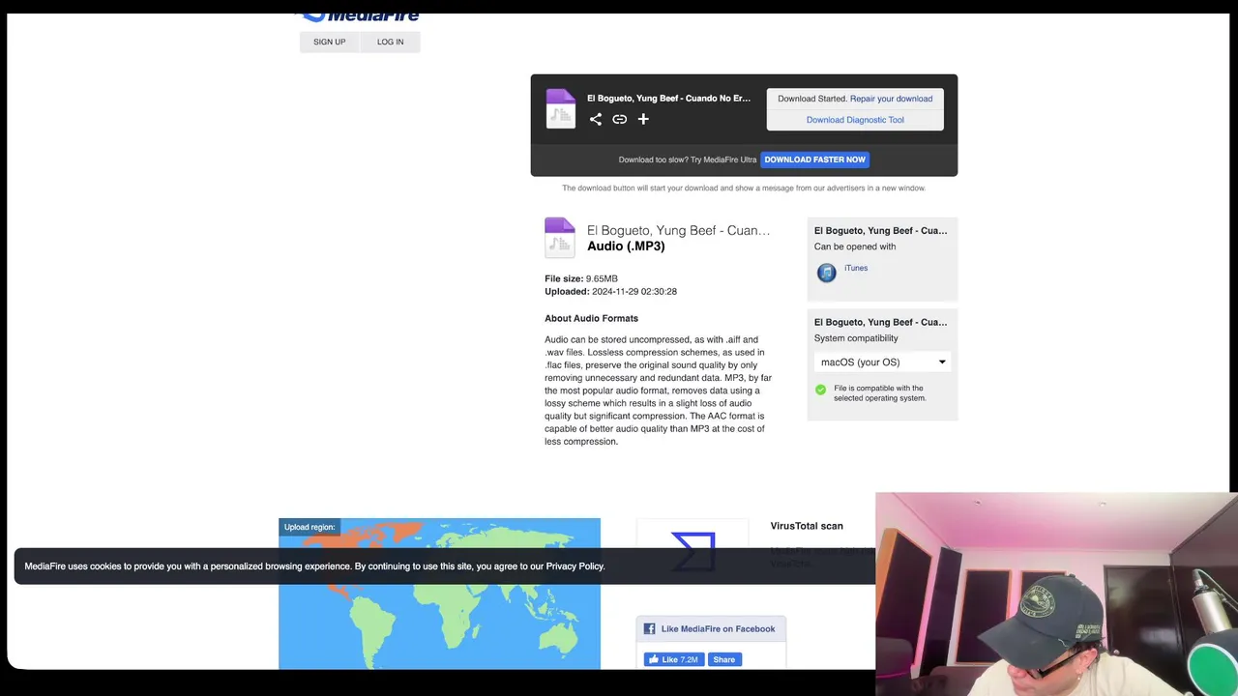Open the Privacy Policy link in cookie banner
1238x696 pixels.
575,566
